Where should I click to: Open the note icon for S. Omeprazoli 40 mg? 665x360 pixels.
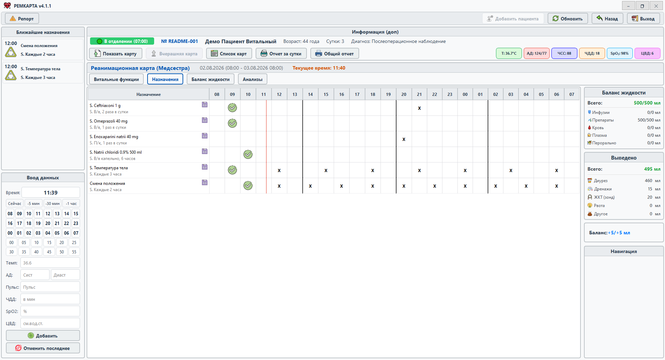pos(205,120)
